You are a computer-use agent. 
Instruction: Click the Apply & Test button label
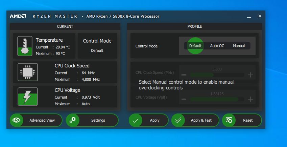coord(201,121)
